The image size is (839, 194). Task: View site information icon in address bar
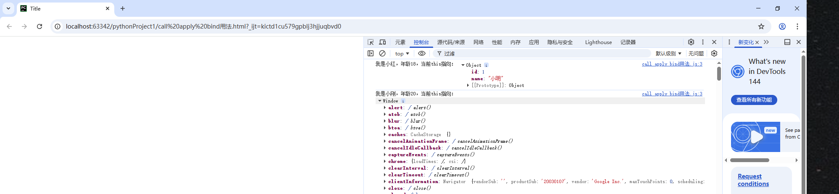pos(58,26)
